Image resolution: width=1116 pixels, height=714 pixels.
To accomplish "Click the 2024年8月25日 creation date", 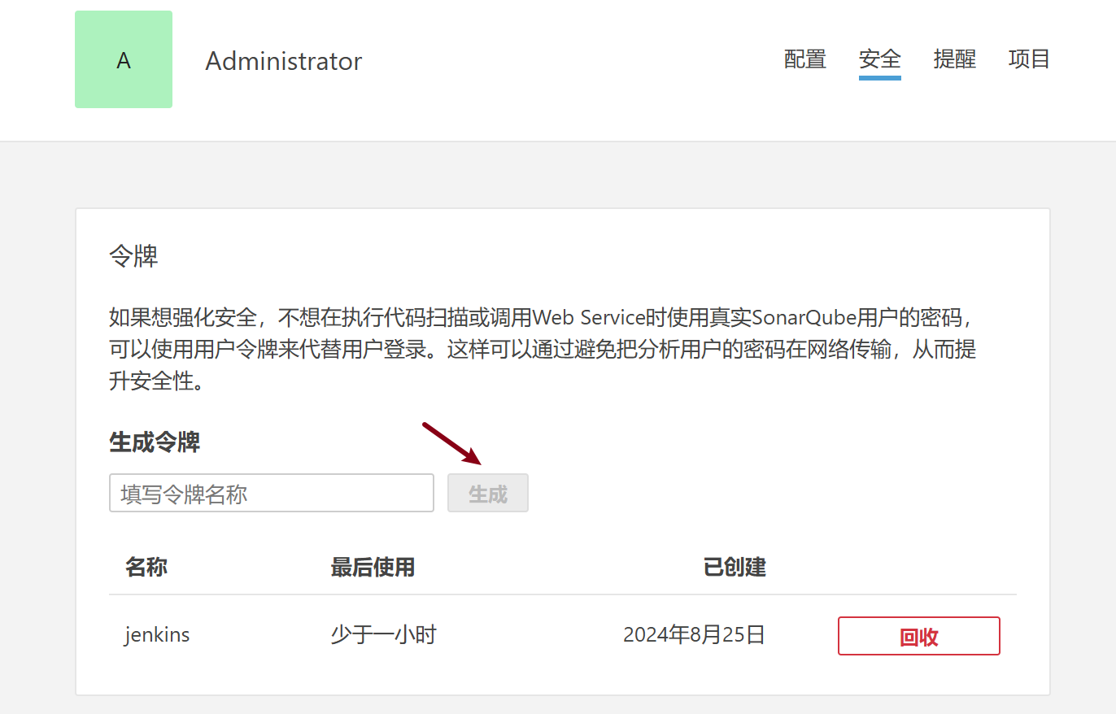I will pyautogui.click(x=695, y=635).
